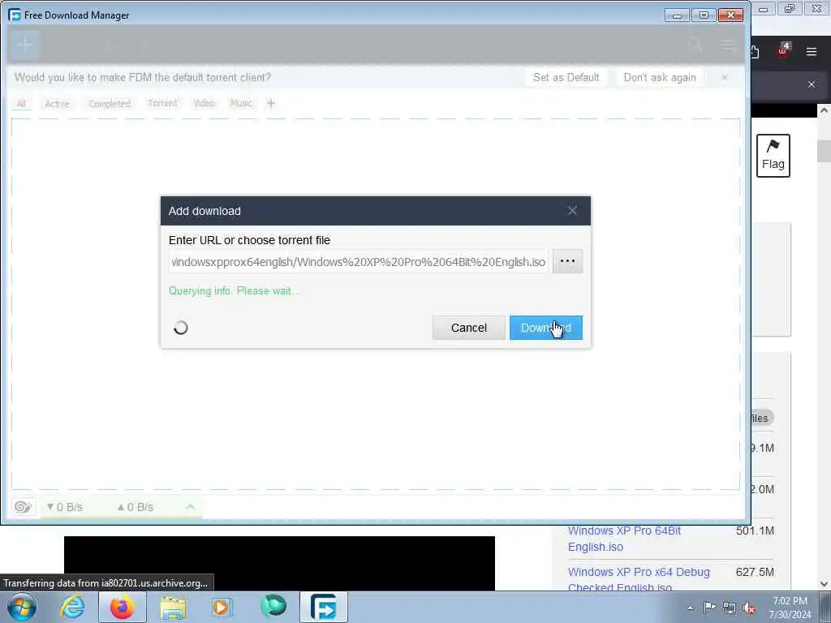This screenshot has width=831, height=623.
Task: Open the Windows Start menu
Action: (x=22, y=607)
